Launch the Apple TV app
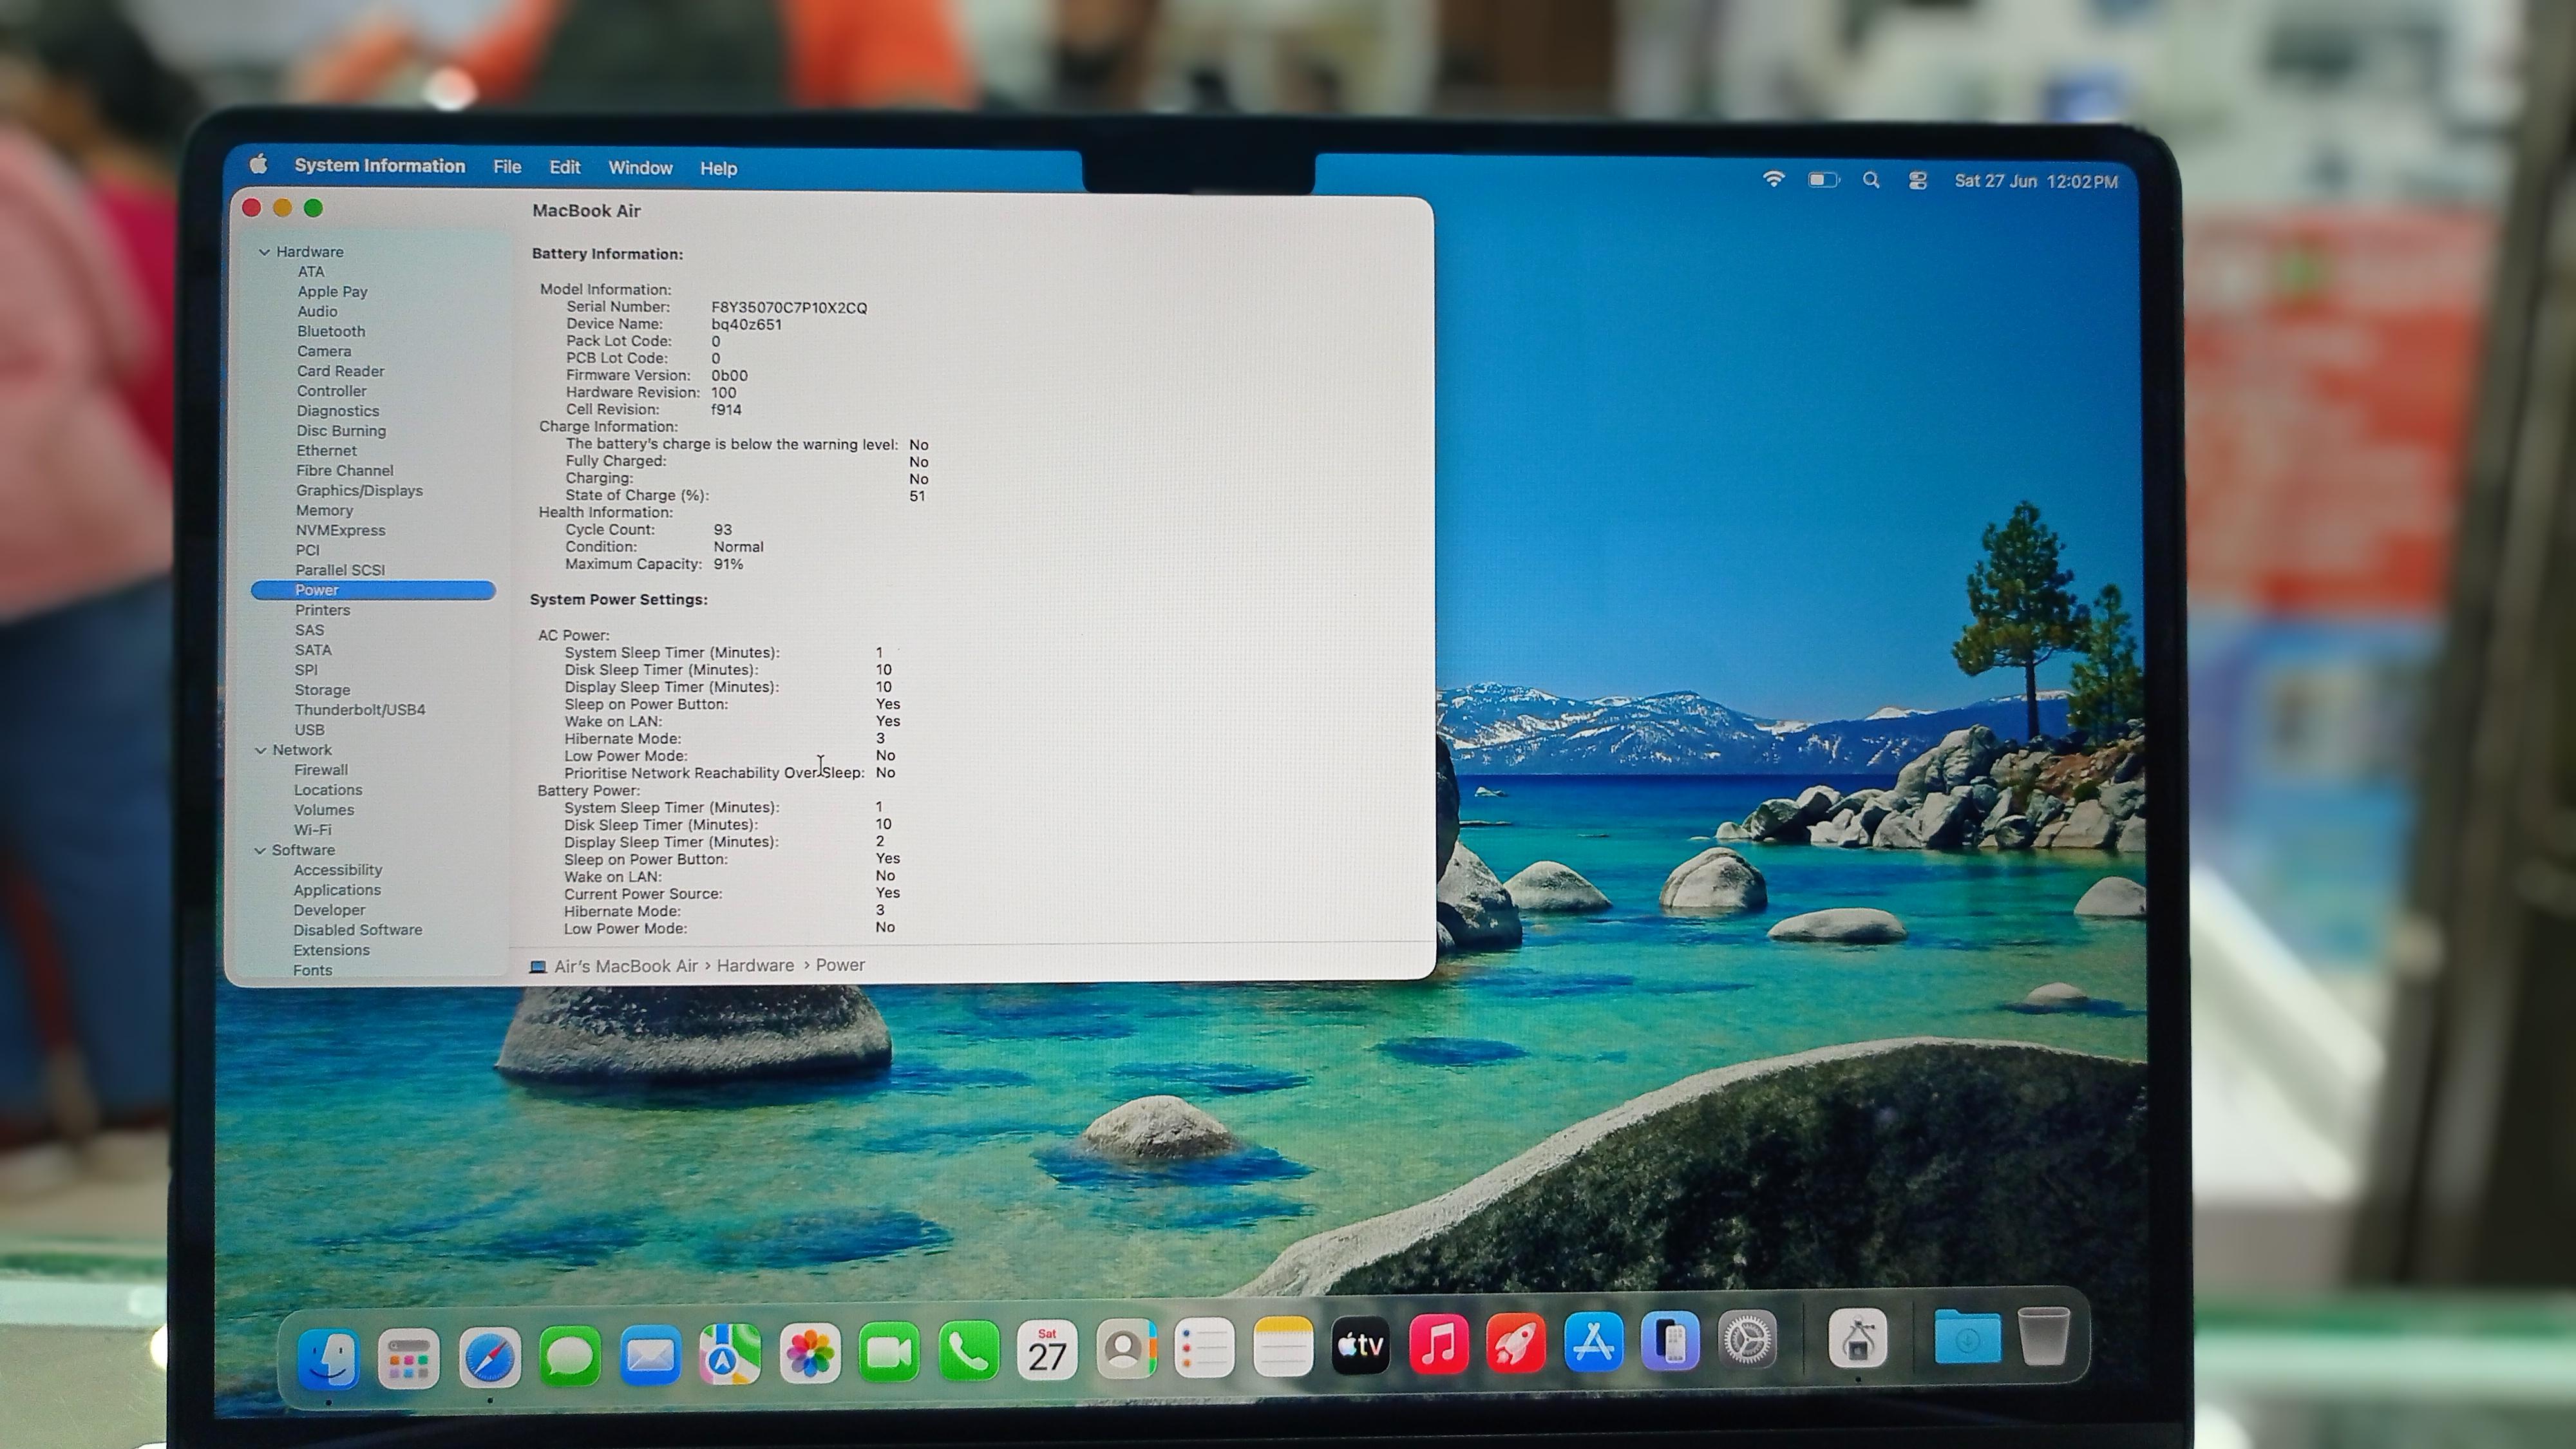The height and width of the screenshot is (1449, 2576). pyautogui.click(x=1361, y=1345)
